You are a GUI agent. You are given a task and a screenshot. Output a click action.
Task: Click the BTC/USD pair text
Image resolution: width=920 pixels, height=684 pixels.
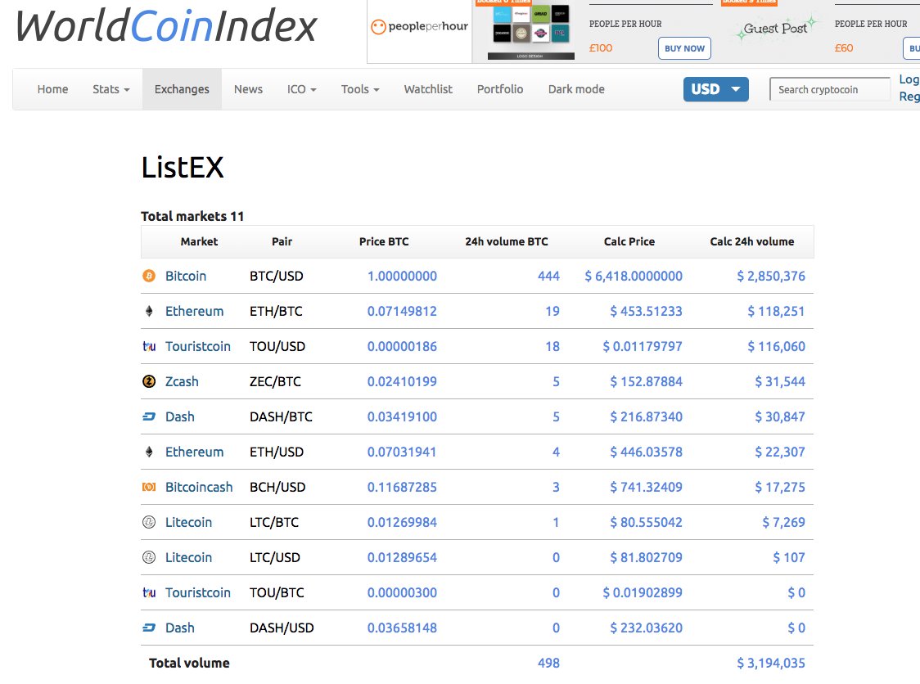[277, 276]
